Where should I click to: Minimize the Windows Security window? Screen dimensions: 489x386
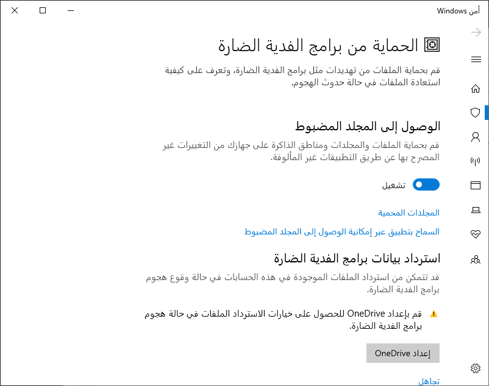click(71, 10)
